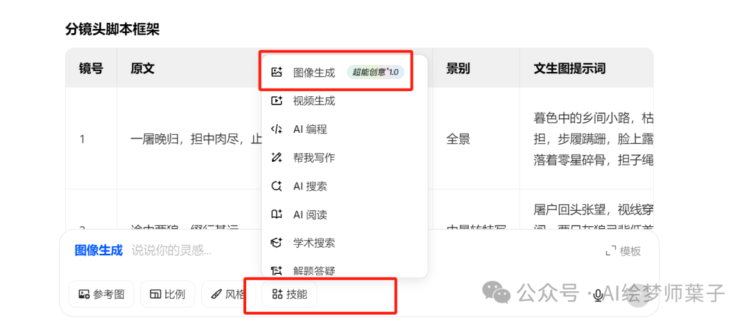749x323 pixels.
Task: Choose 视频生成 in the skills menu
Action: tap(313, 101)
